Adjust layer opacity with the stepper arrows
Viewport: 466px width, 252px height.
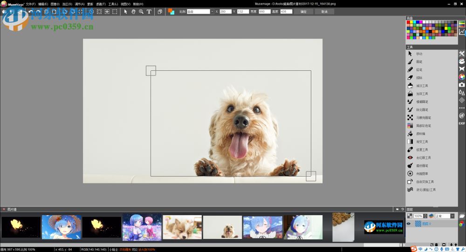[x=425, y=216]
